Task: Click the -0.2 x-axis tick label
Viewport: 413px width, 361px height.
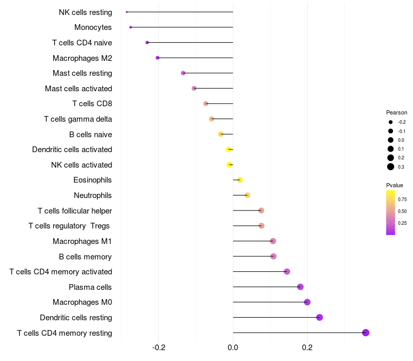Action: click(159, 348)
